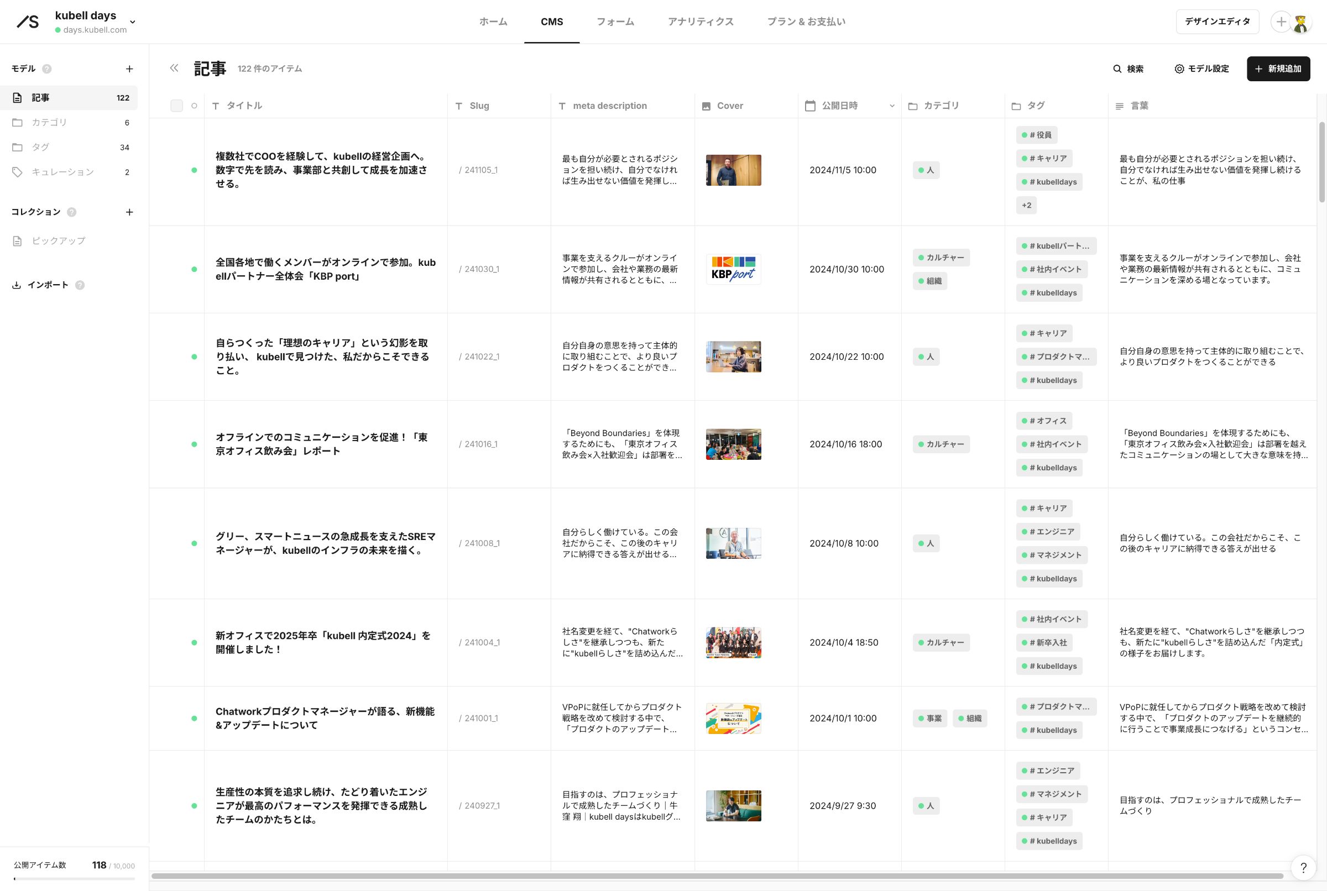Switch to アナリティクス tab
This screenshot has height=891, width=1327.
(700, 22)
